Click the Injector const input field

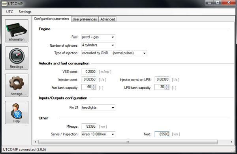(x=89, y=79)
